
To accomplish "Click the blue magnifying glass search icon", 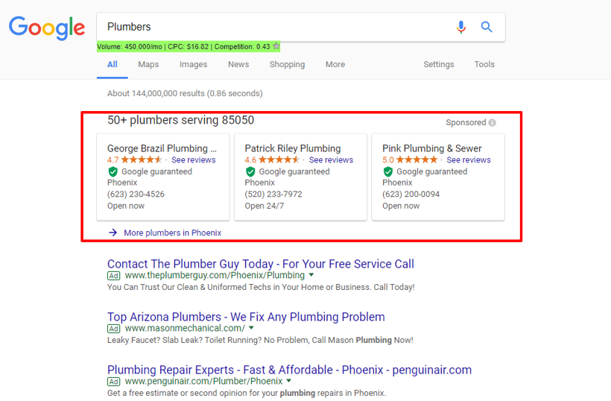I will [487, 27].
